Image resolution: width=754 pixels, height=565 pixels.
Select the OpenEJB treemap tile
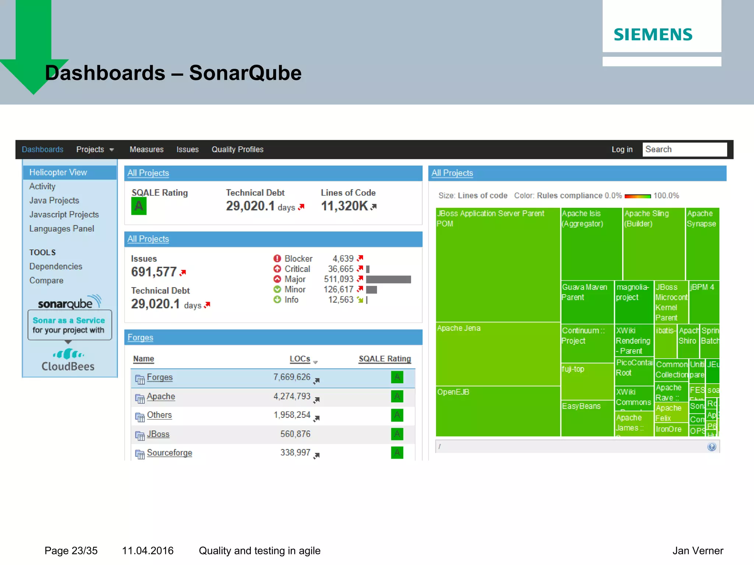point(498,411)
